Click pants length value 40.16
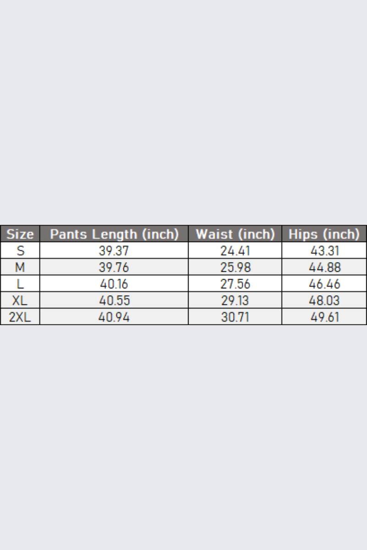 coord(114,284)
